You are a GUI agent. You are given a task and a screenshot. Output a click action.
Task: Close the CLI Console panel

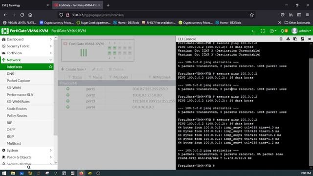pyautogui.click(x=310, y=39)
